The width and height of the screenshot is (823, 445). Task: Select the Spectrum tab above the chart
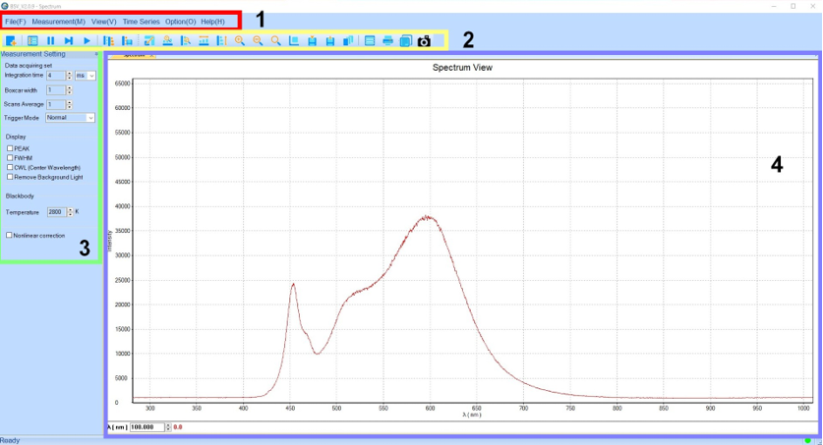click(134, 55)
